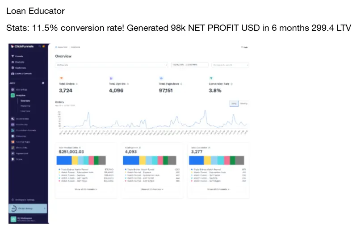
Task: Expand Show all funnels in the $251,002.03 card
Action: (86, 189)
